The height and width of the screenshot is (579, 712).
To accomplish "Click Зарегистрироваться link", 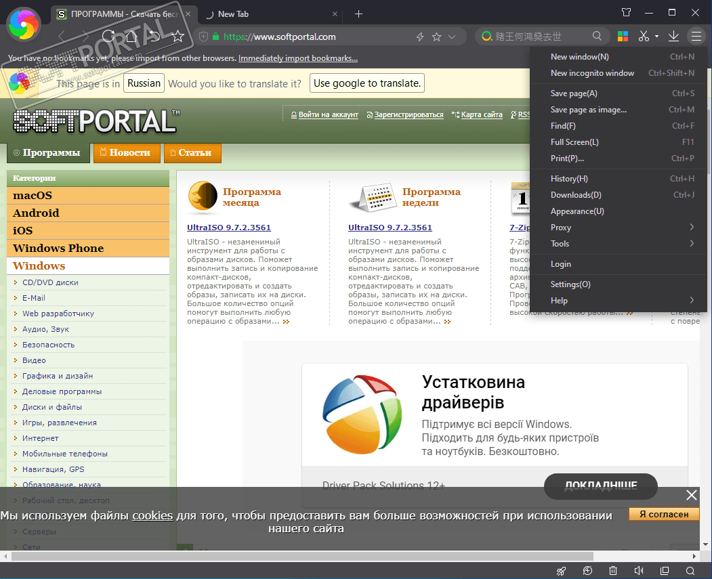I will (x=409, y=115).
